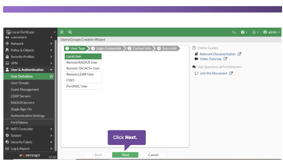Open Video Tutorials link
This screenshot has height=166, width=283.
(x=211, y=59)
